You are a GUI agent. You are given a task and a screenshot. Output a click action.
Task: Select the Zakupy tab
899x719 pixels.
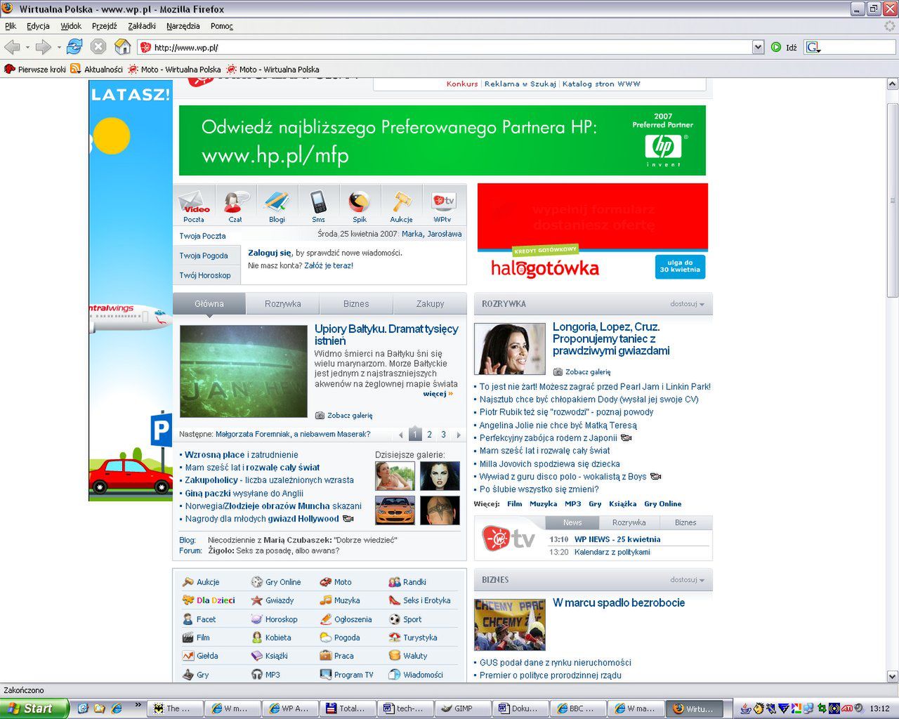pos(430,304)
